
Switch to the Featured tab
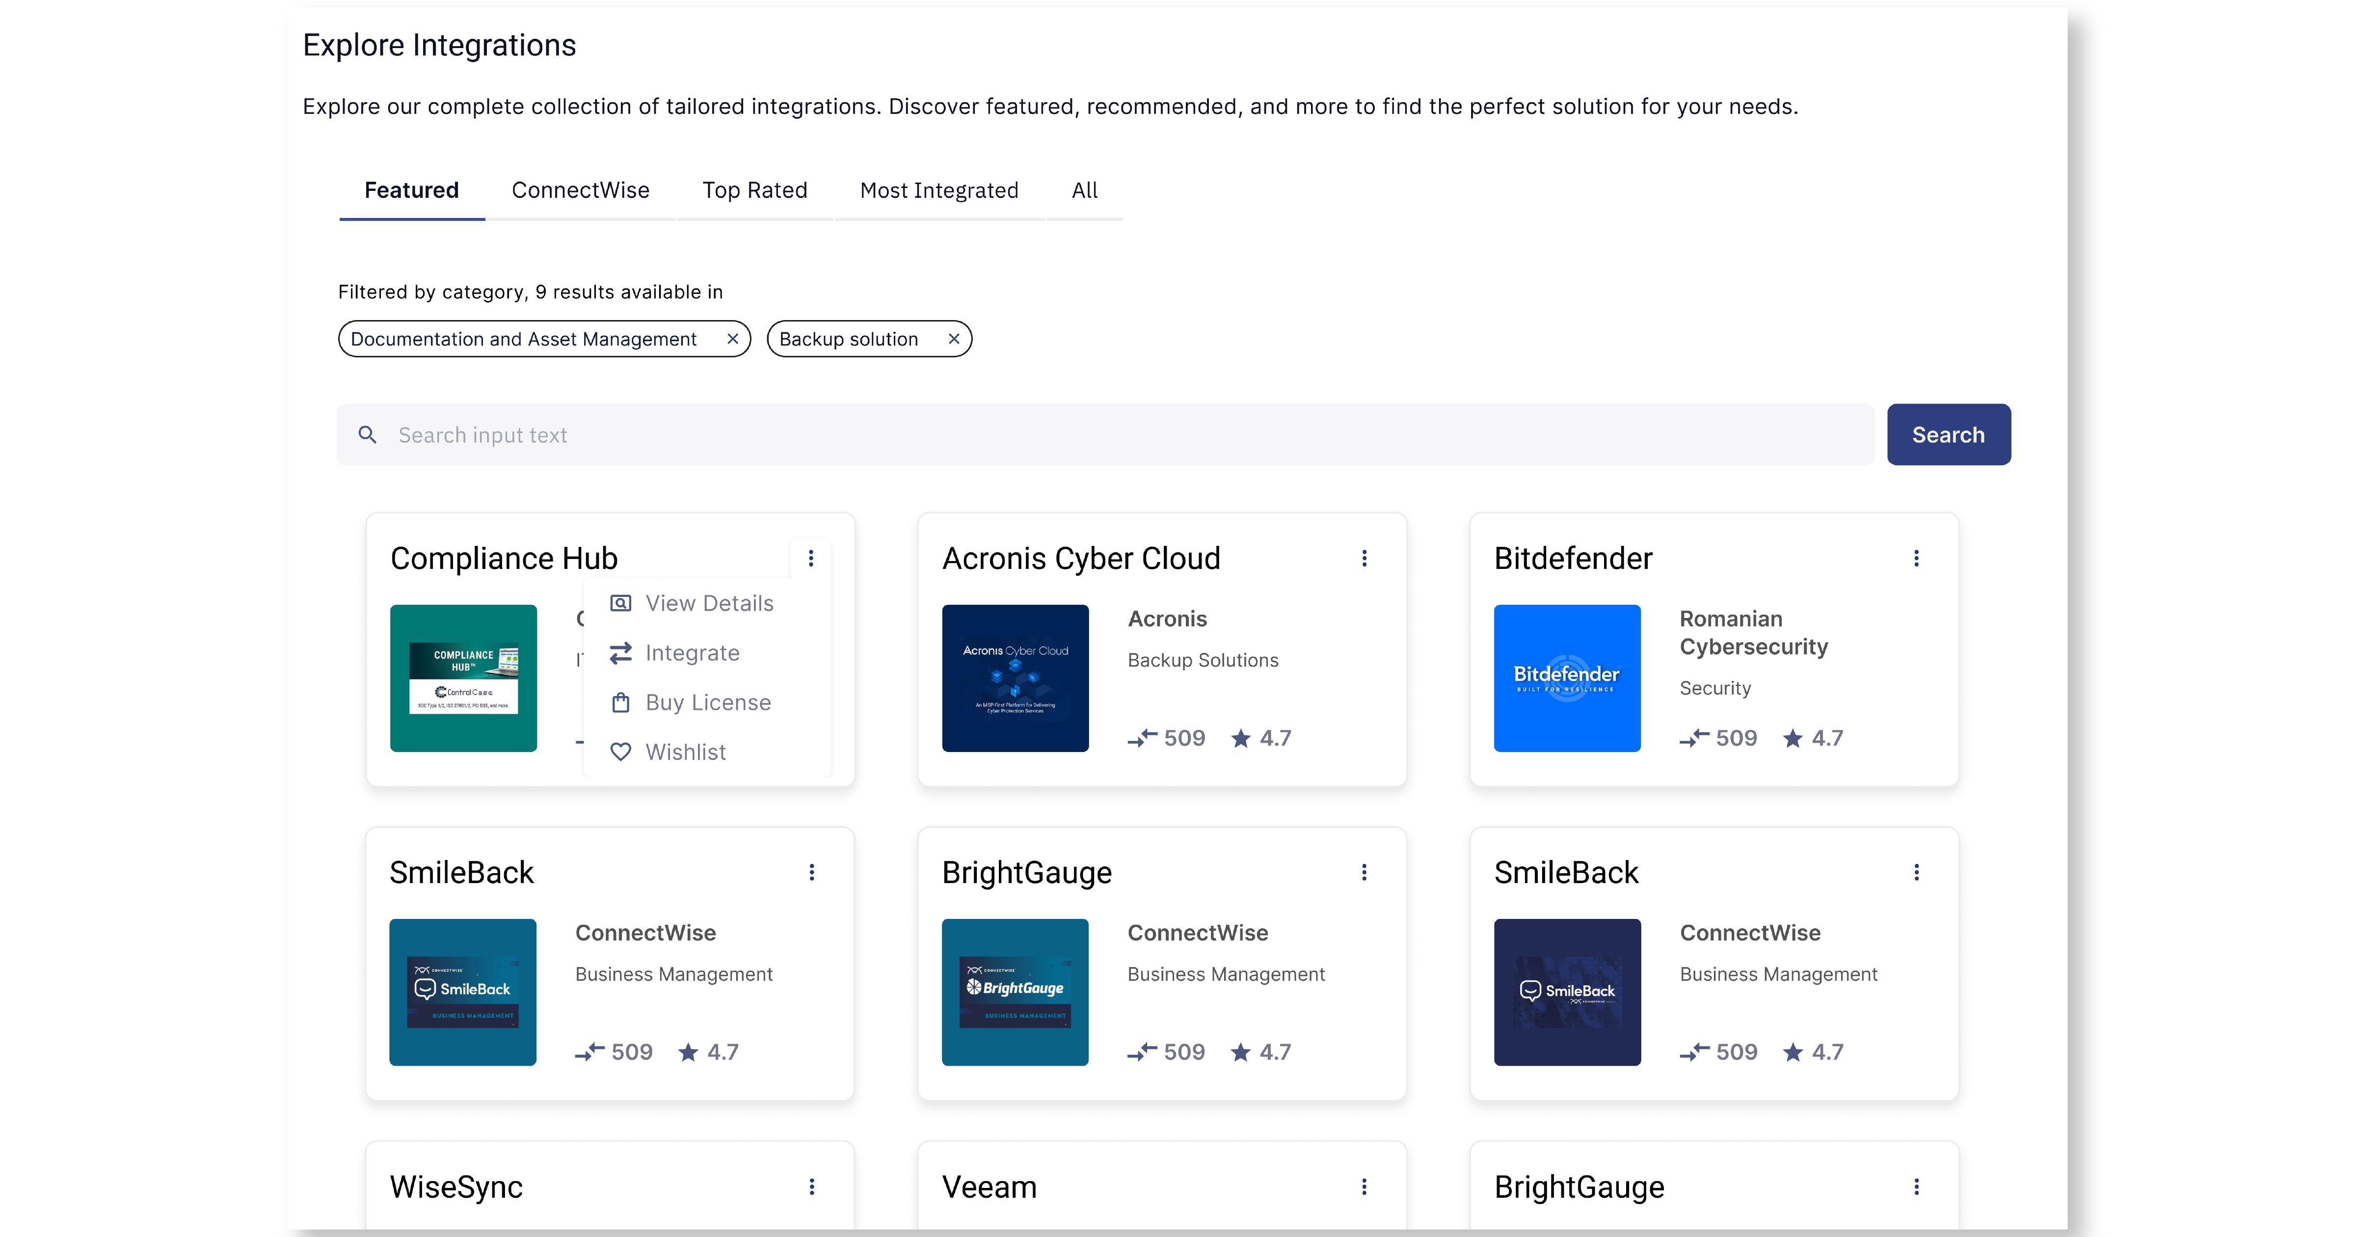(x=412, y=190)
